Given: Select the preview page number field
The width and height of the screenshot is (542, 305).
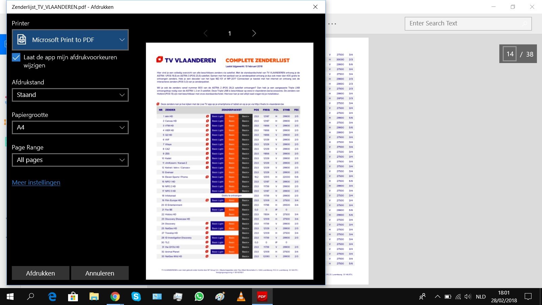Looking at the screenshot, I should coord(230,33).
